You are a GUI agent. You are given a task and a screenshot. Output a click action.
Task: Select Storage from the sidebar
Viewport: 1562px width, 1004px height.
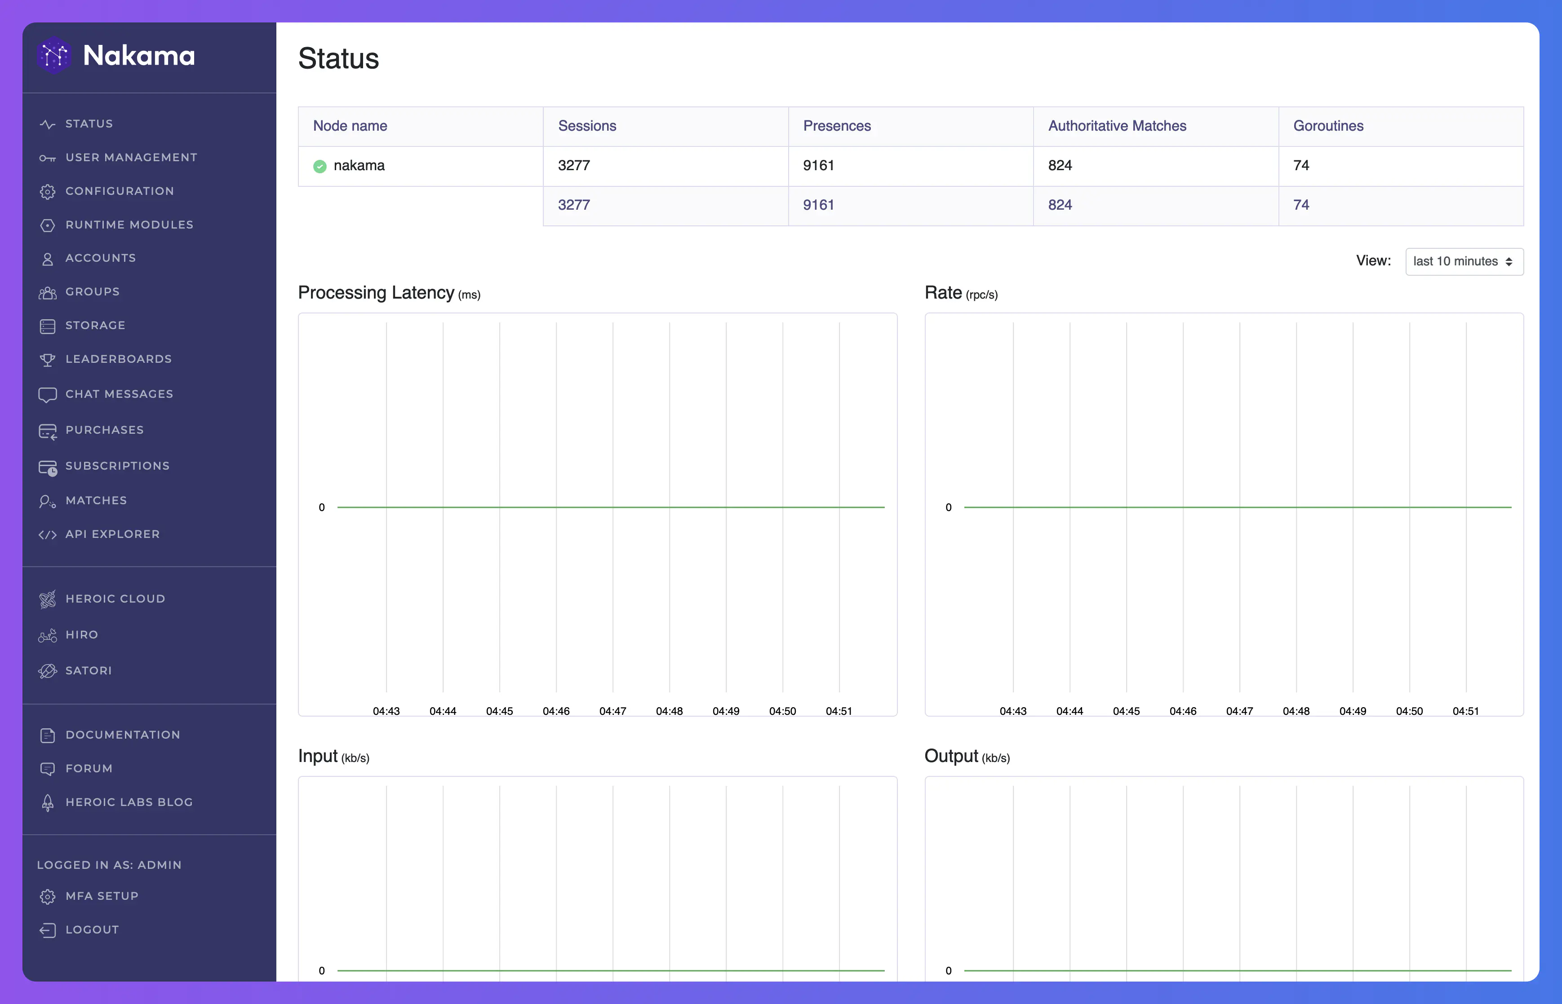click(96, 325)
